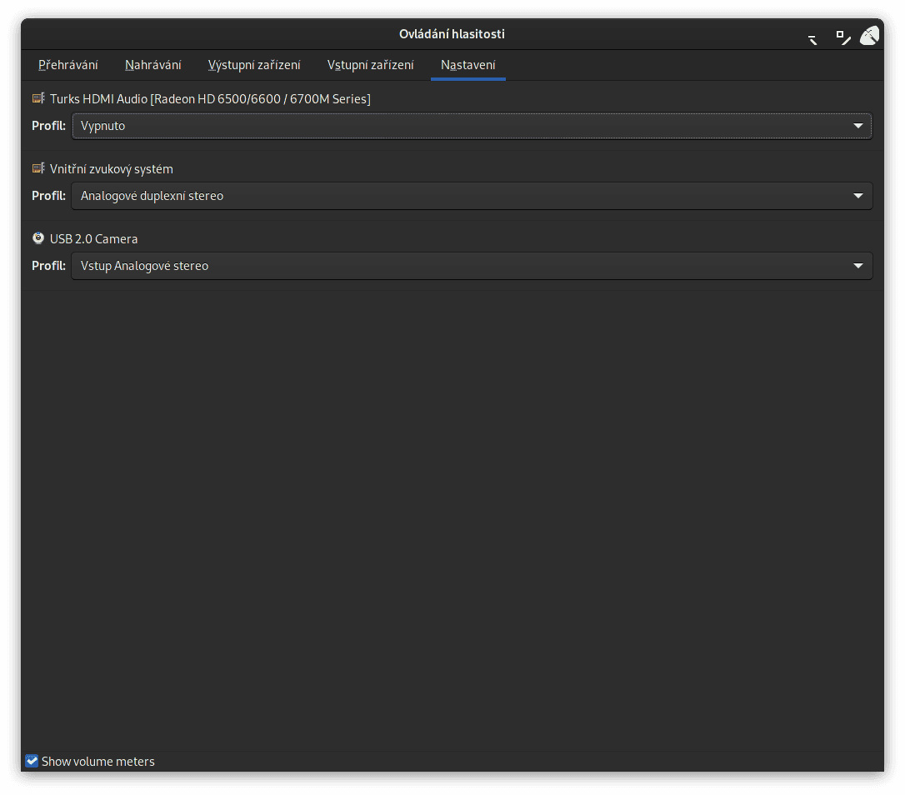Click the sound card icon beside Turks HDMI Audio
Image resolution: width=905 pixels, height=795 pixels.
tap(37, 97)
